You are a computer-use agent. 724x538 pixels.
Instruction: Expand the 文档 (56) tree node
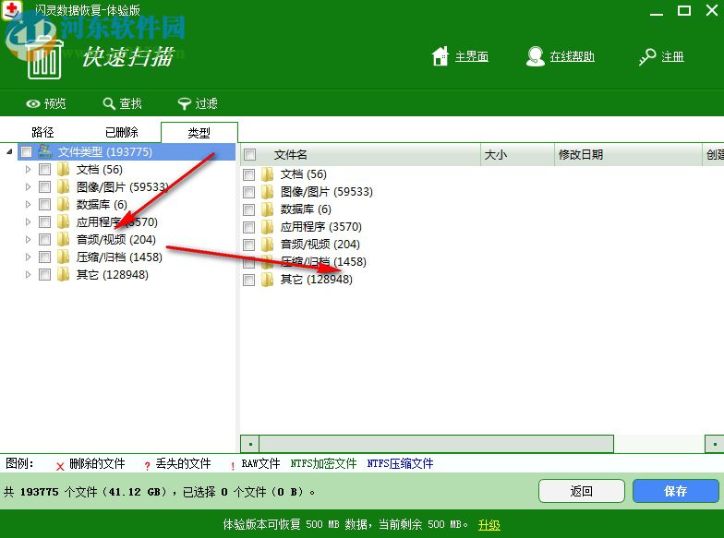tap(28, 170)
